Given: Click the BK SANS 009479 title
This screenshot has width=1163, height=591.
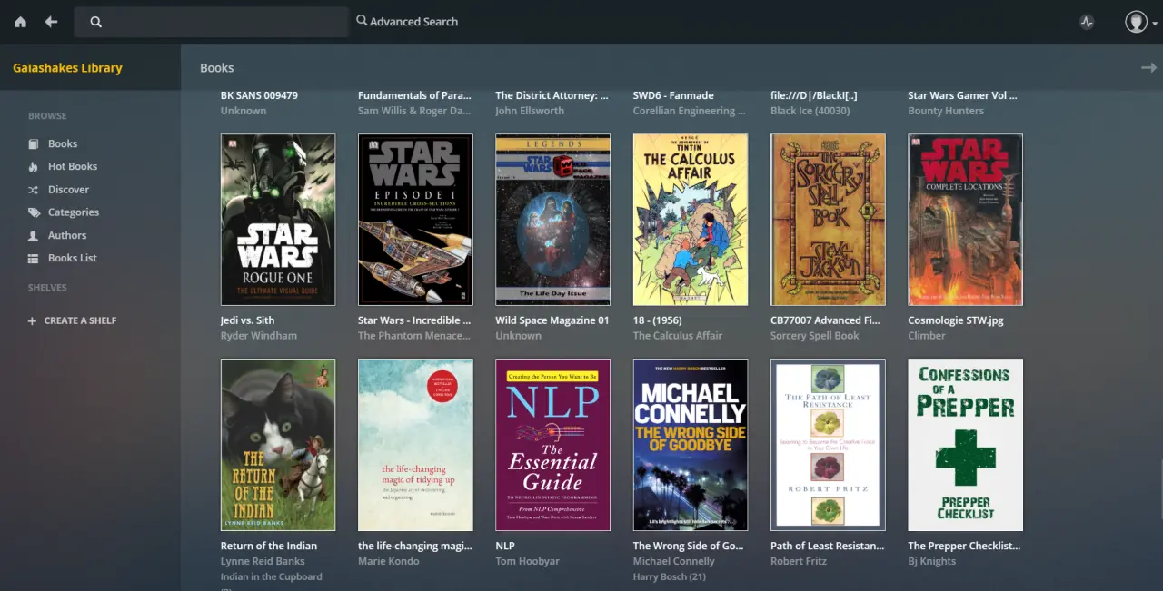Looking at the screenshot, I should (259, 95).
